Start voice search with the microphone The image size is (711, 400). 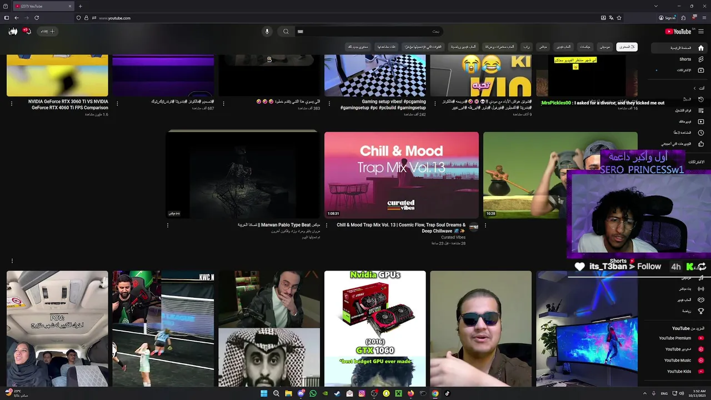click(x=267, y=31)
